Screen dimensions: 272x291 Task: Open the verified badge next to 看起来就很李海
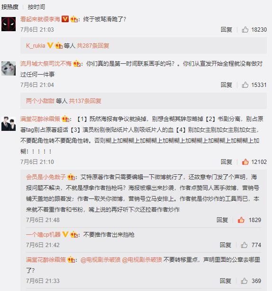[x=65, y=19]
